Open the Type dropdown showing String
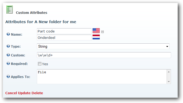The width and height of the screenshot is (183, 103). tap(103, 46)
